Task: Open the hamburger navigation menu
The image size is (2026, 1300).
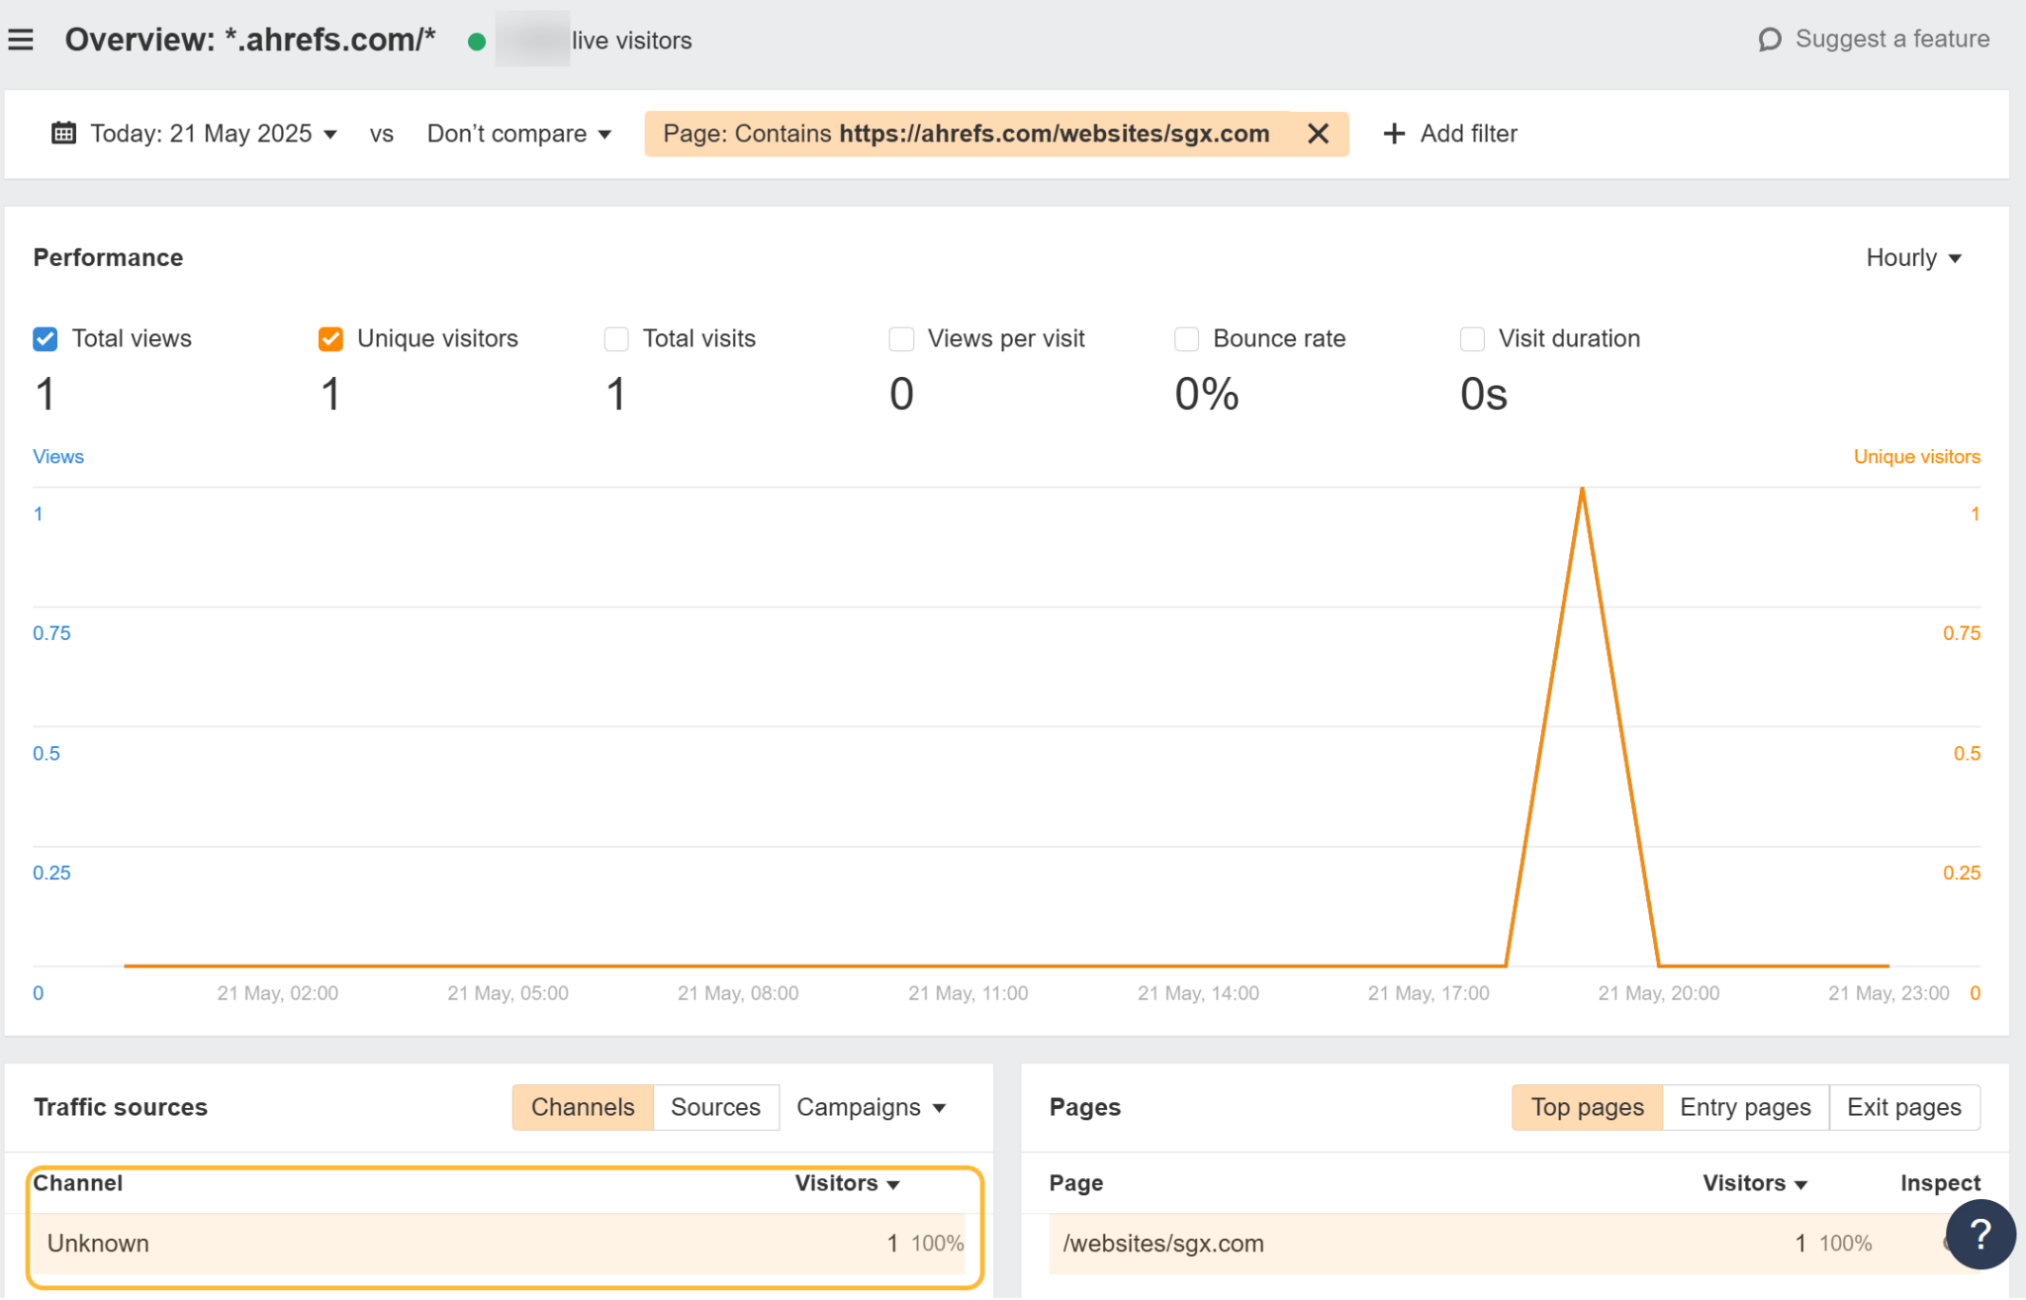Action: pos(21,39)
